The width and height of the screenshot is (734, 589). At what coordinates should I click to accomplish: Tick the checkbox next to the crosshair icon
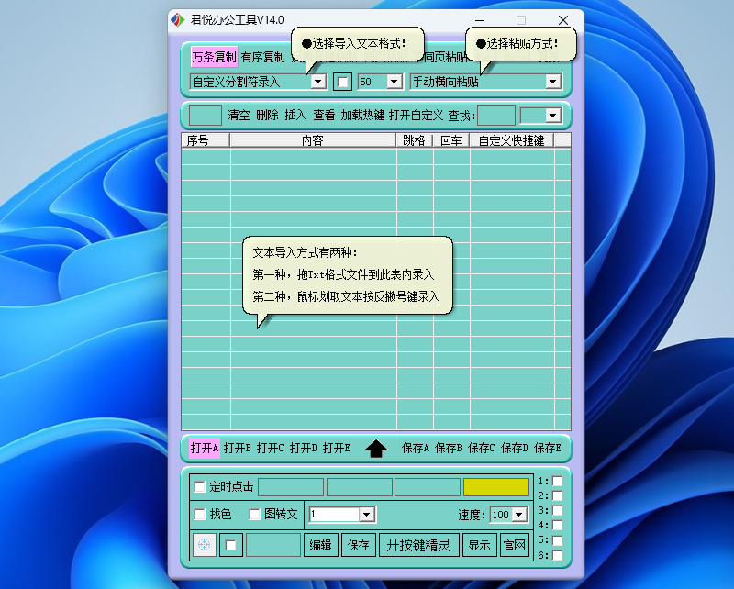tap(231, 545)
